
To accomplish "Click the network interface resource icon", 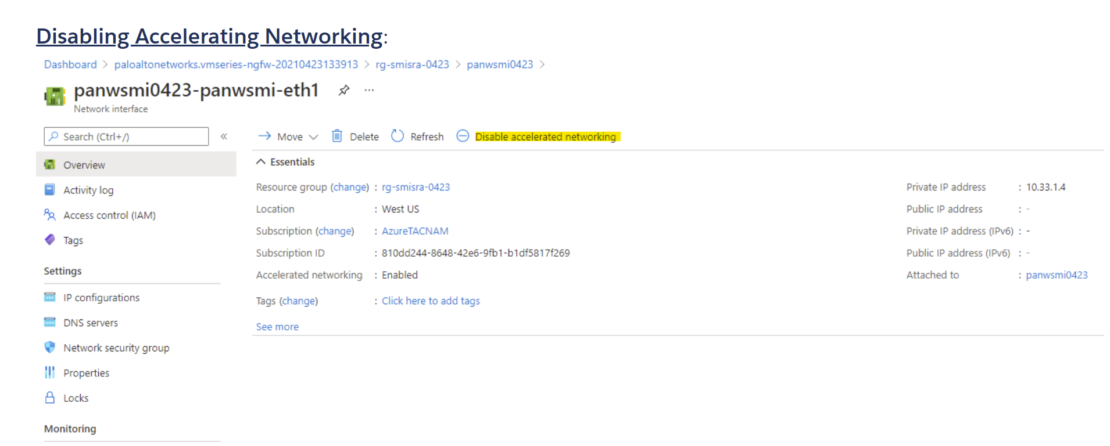I will pos(55,96).
